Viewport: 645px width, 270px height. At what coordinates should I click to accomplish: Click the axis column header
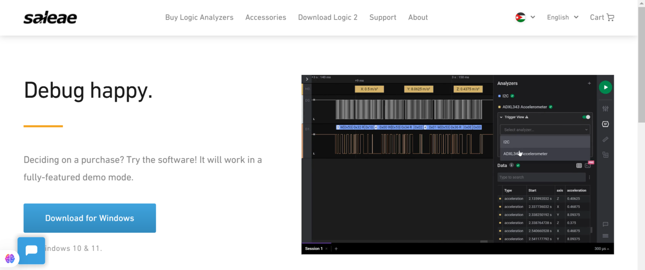560,190
